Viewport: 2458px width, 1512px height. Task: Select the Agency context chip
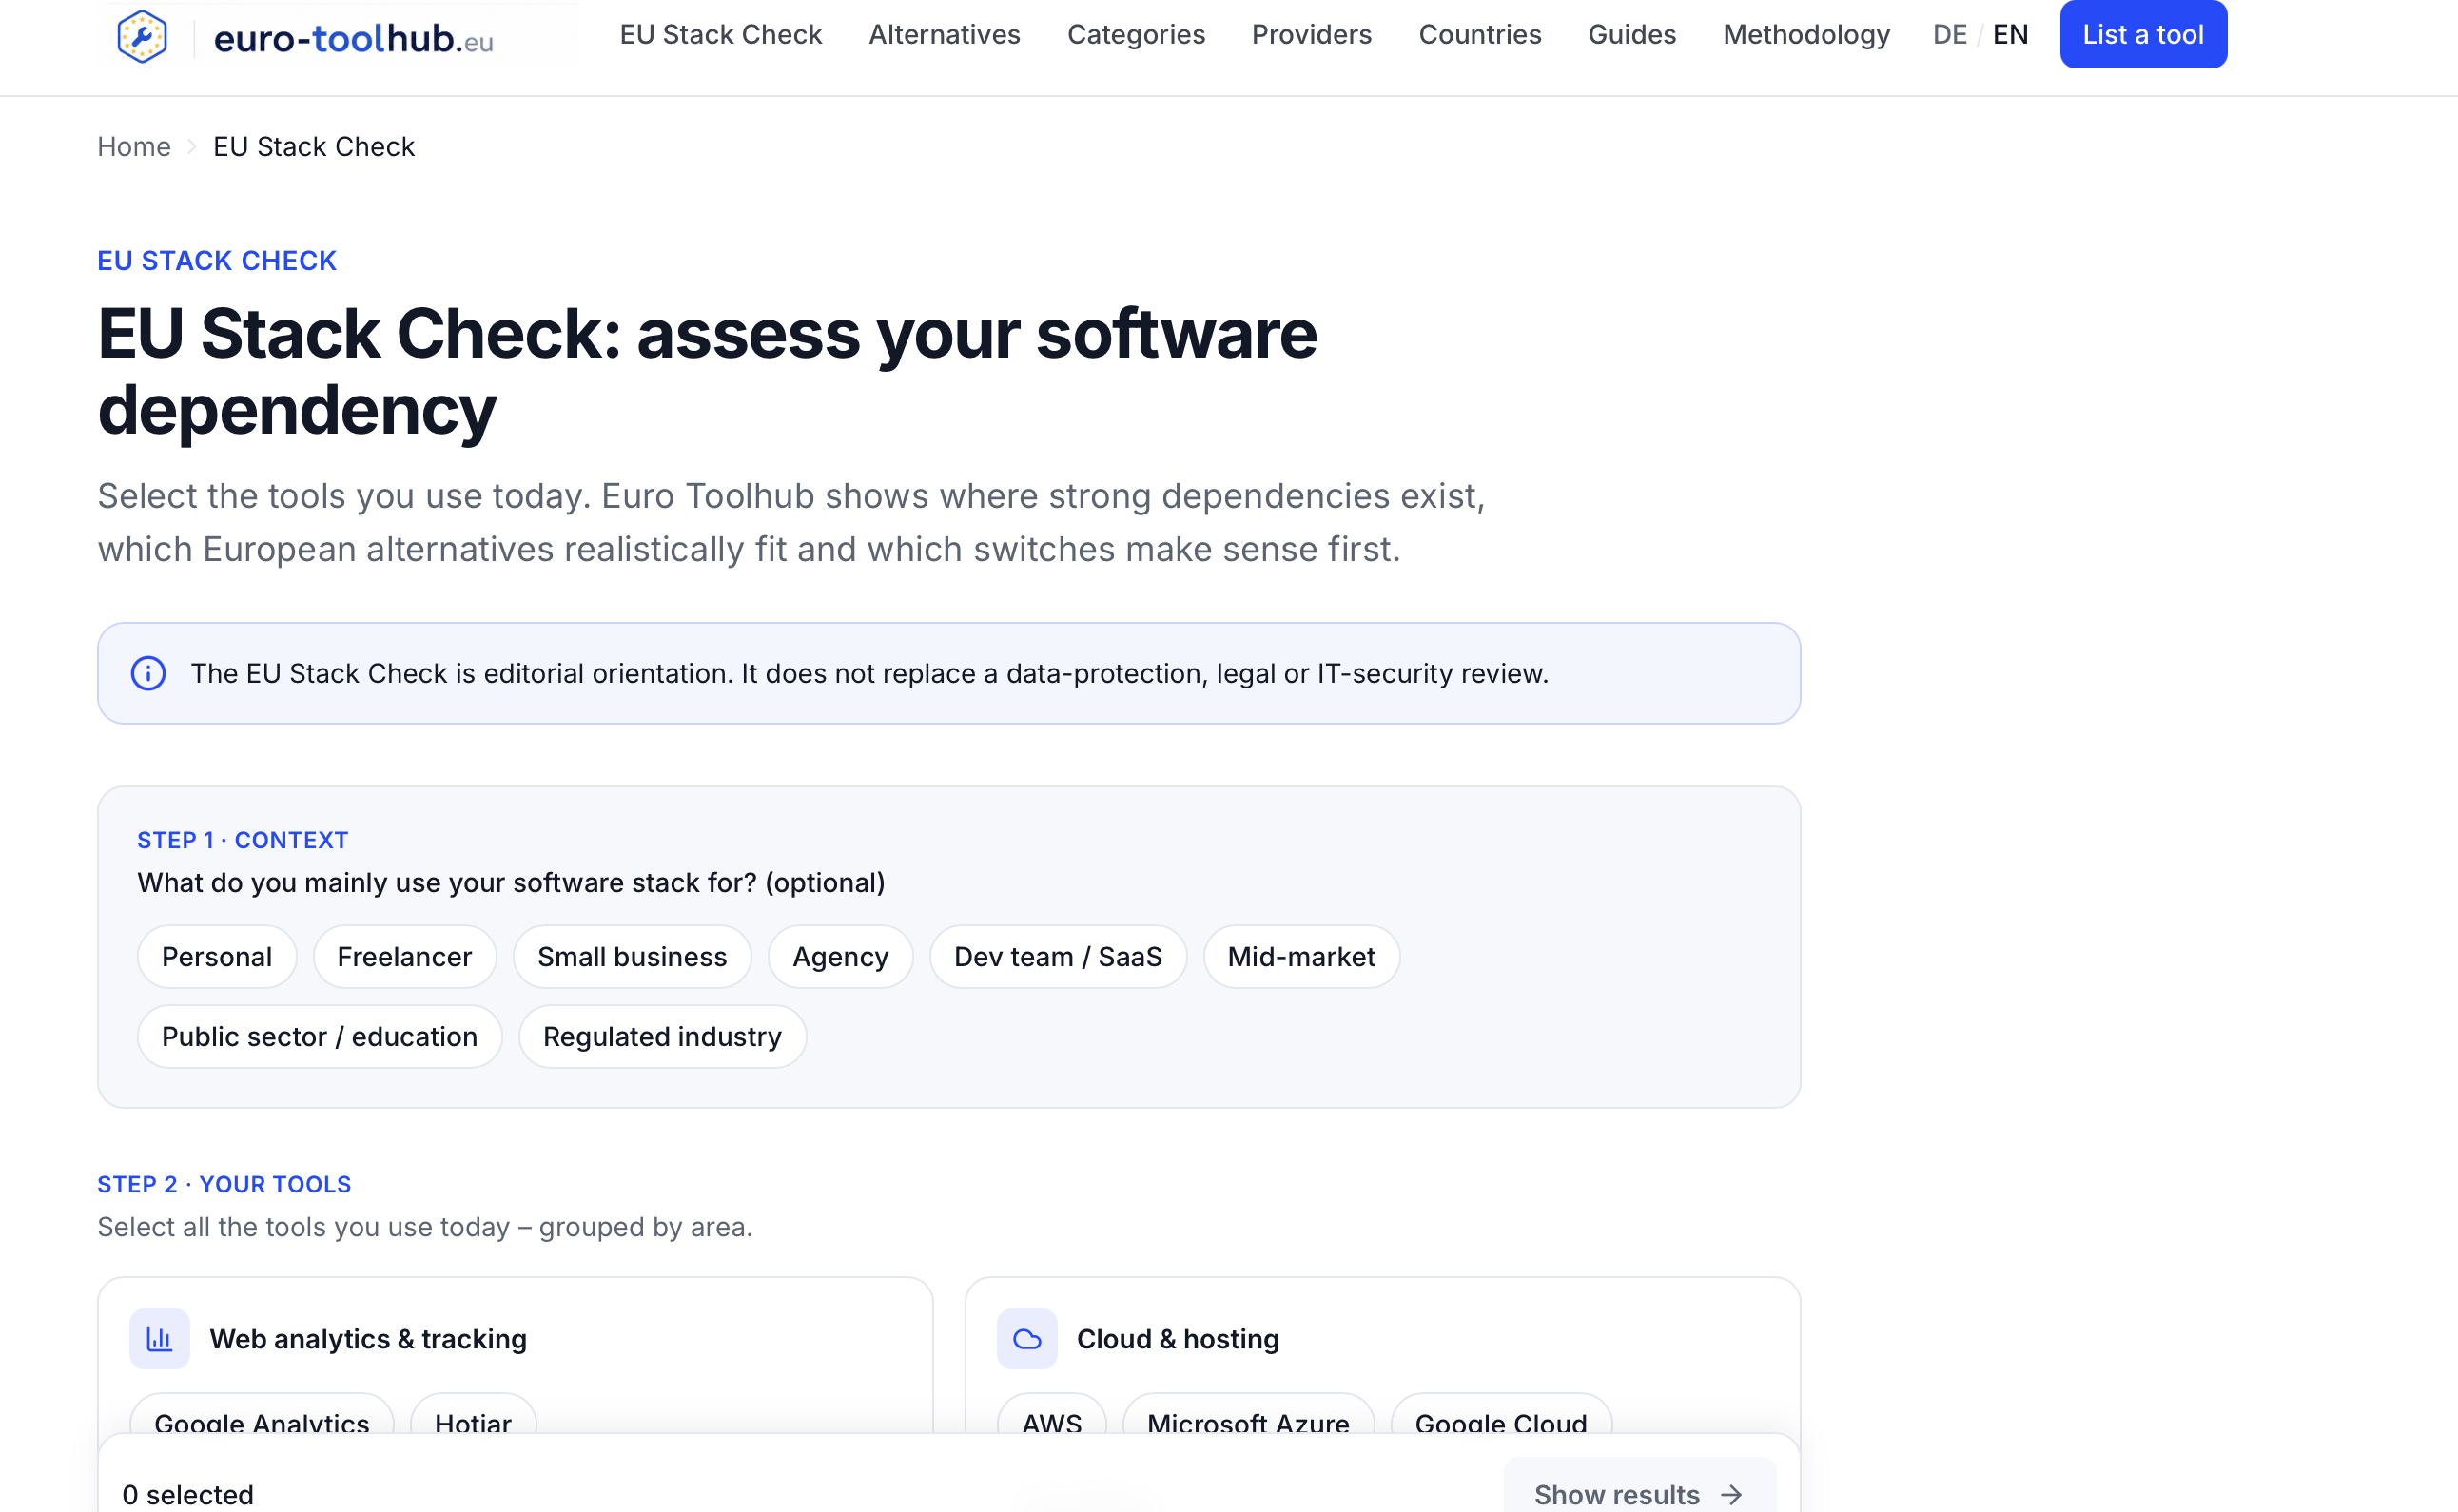pos(840,956)
